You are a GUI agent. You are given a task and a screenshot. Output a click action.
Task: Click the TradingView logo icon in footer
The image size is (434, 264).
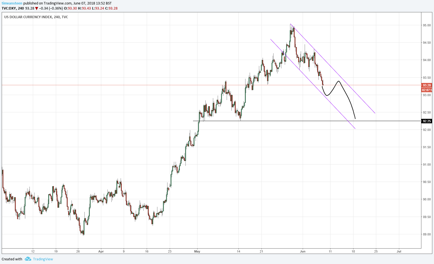click(x=28, y=259)
